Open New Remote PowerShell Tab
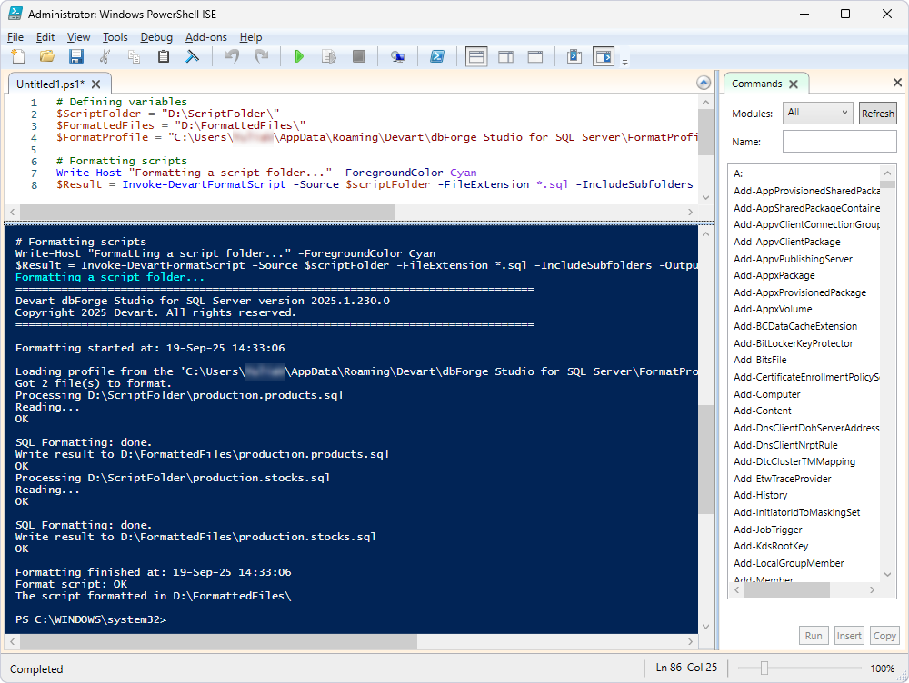 tap(397, 56)
